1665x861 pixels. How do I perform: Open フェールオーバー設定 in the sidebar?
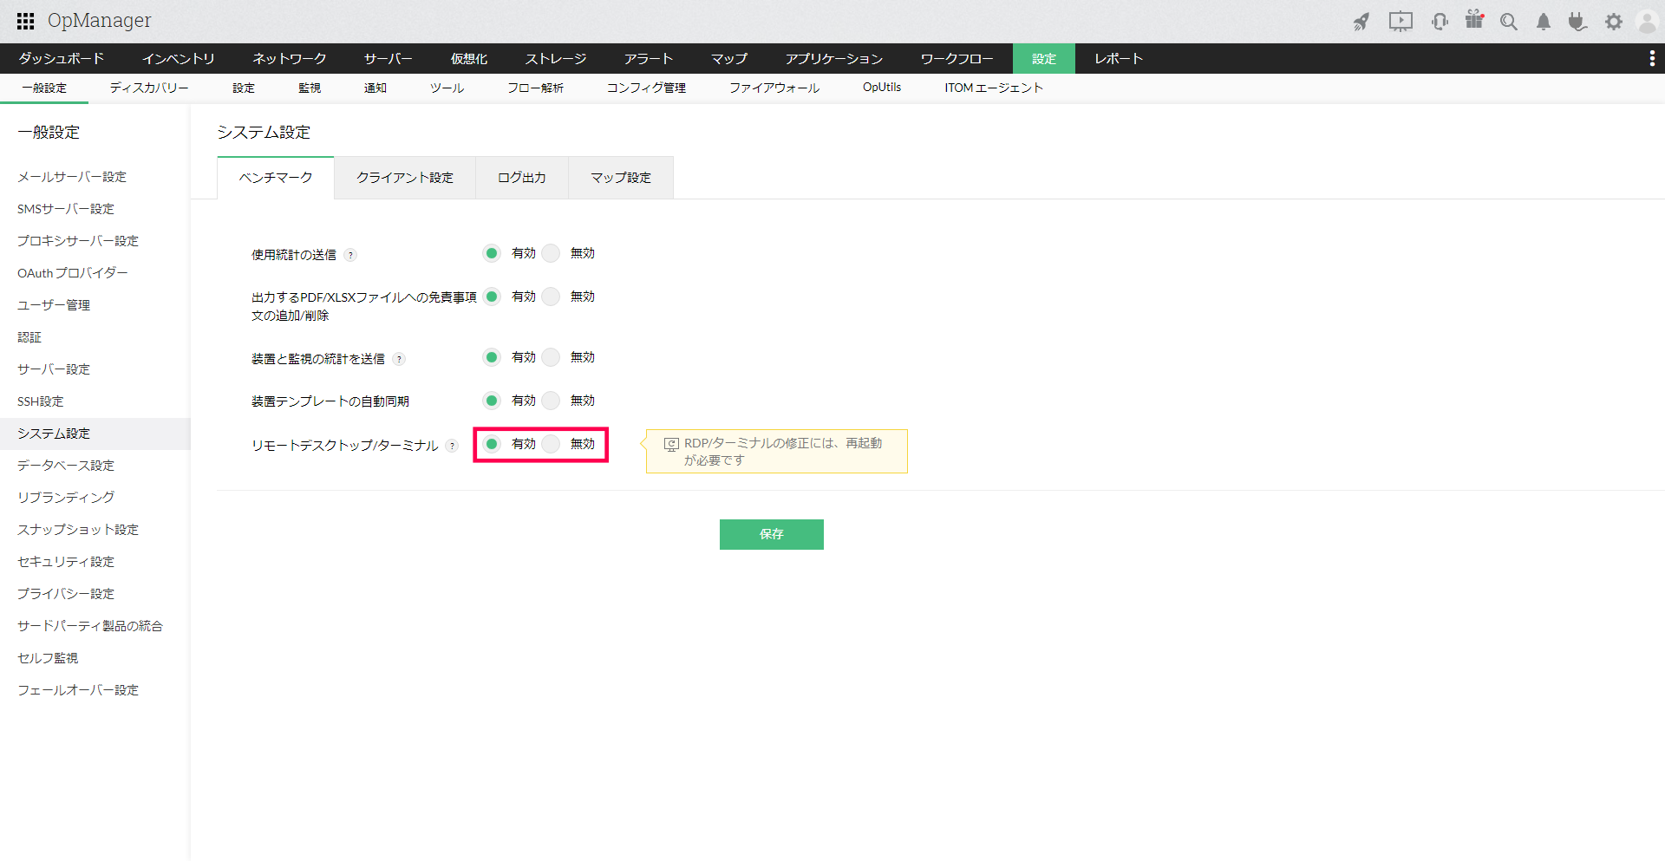coord(78,690)
